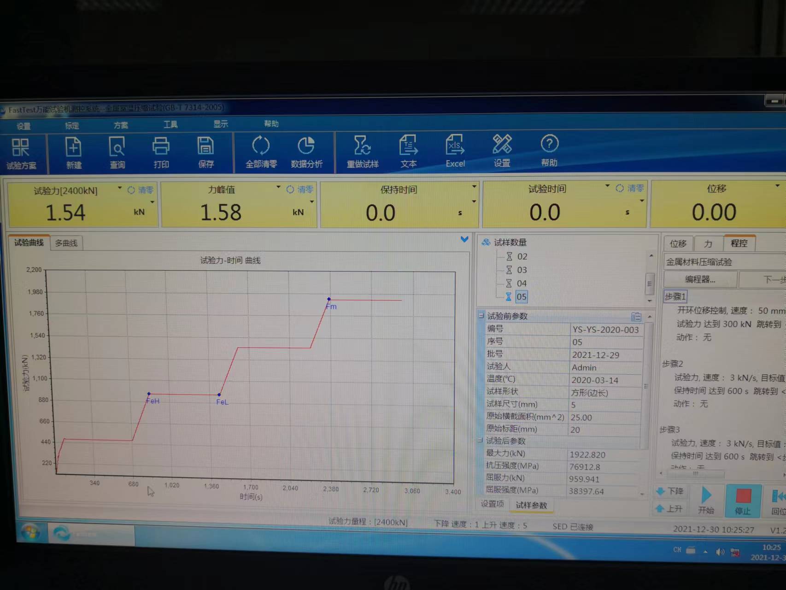Viewport: 786px width, 590px height.
Task: Open the 保持时间 channel dropdown arrow
Action: [x=474, y=187]
